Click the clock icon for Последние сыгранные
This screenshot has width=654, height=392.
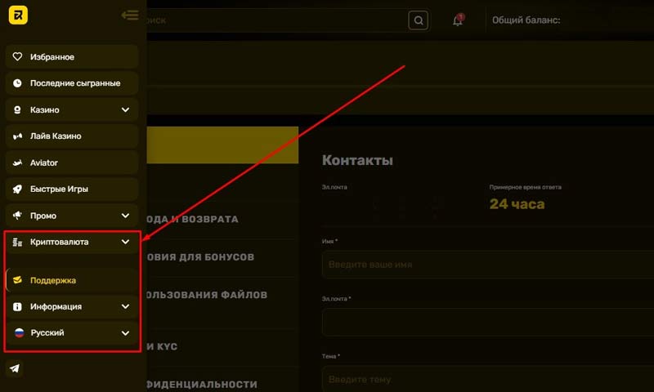18,83
